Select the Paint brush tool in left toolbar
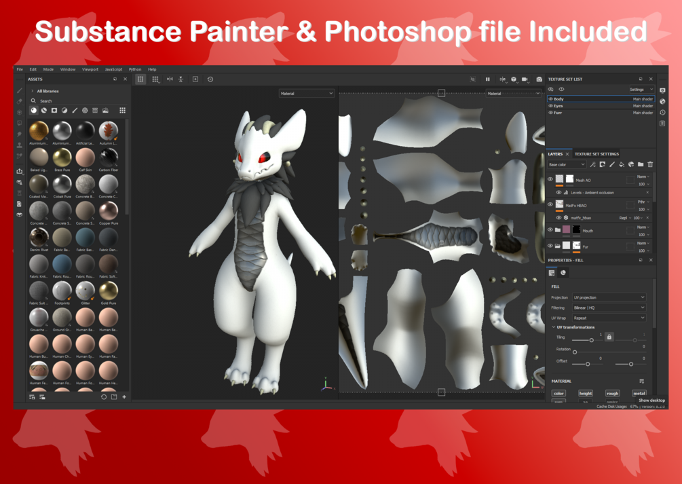 point(20,90)
